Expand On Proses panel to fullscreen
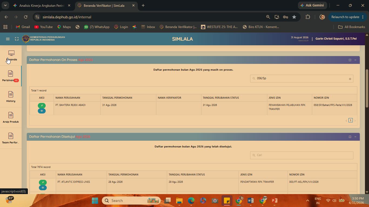The image size is (369, 207). [350, 60]
